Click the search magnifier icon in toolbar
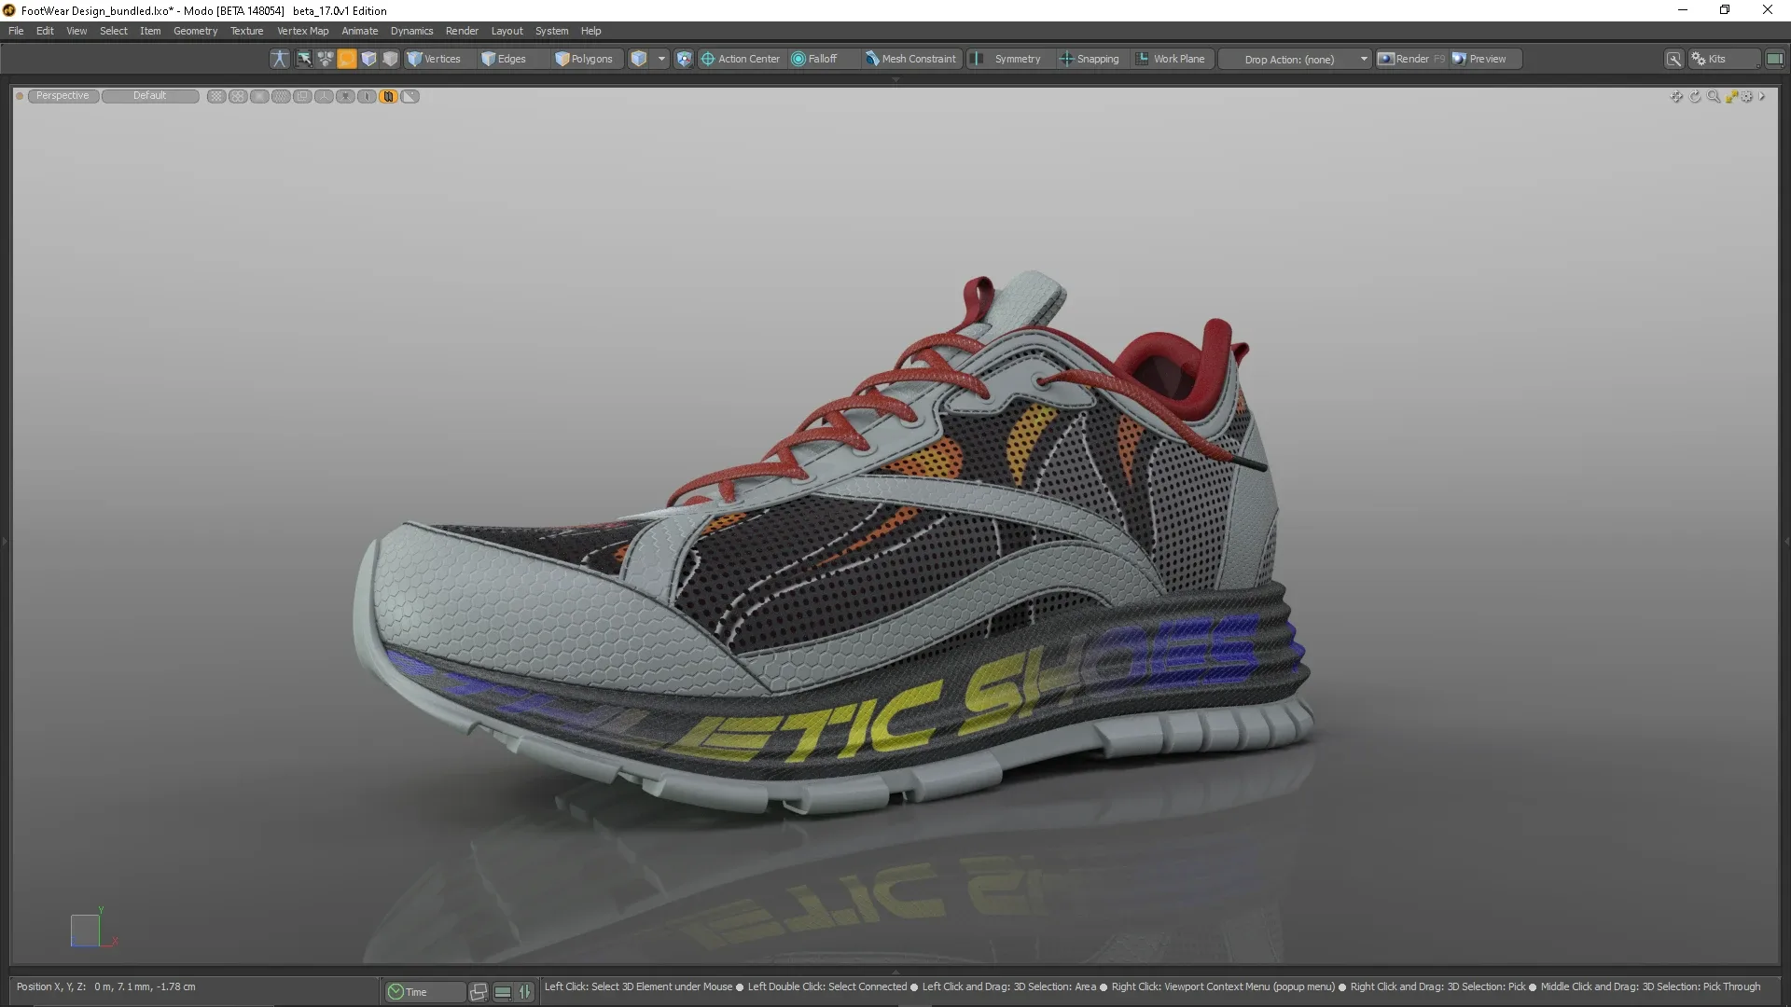 (x=1674, y=59)
